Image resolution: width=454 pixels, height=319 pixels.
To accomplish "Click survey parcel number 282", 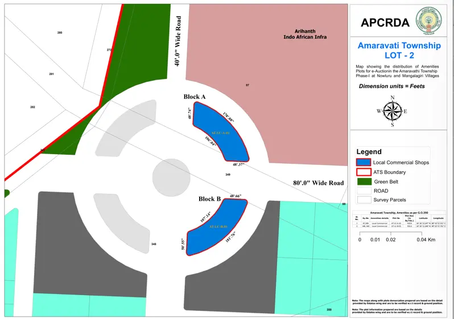I will click(33, 107).
